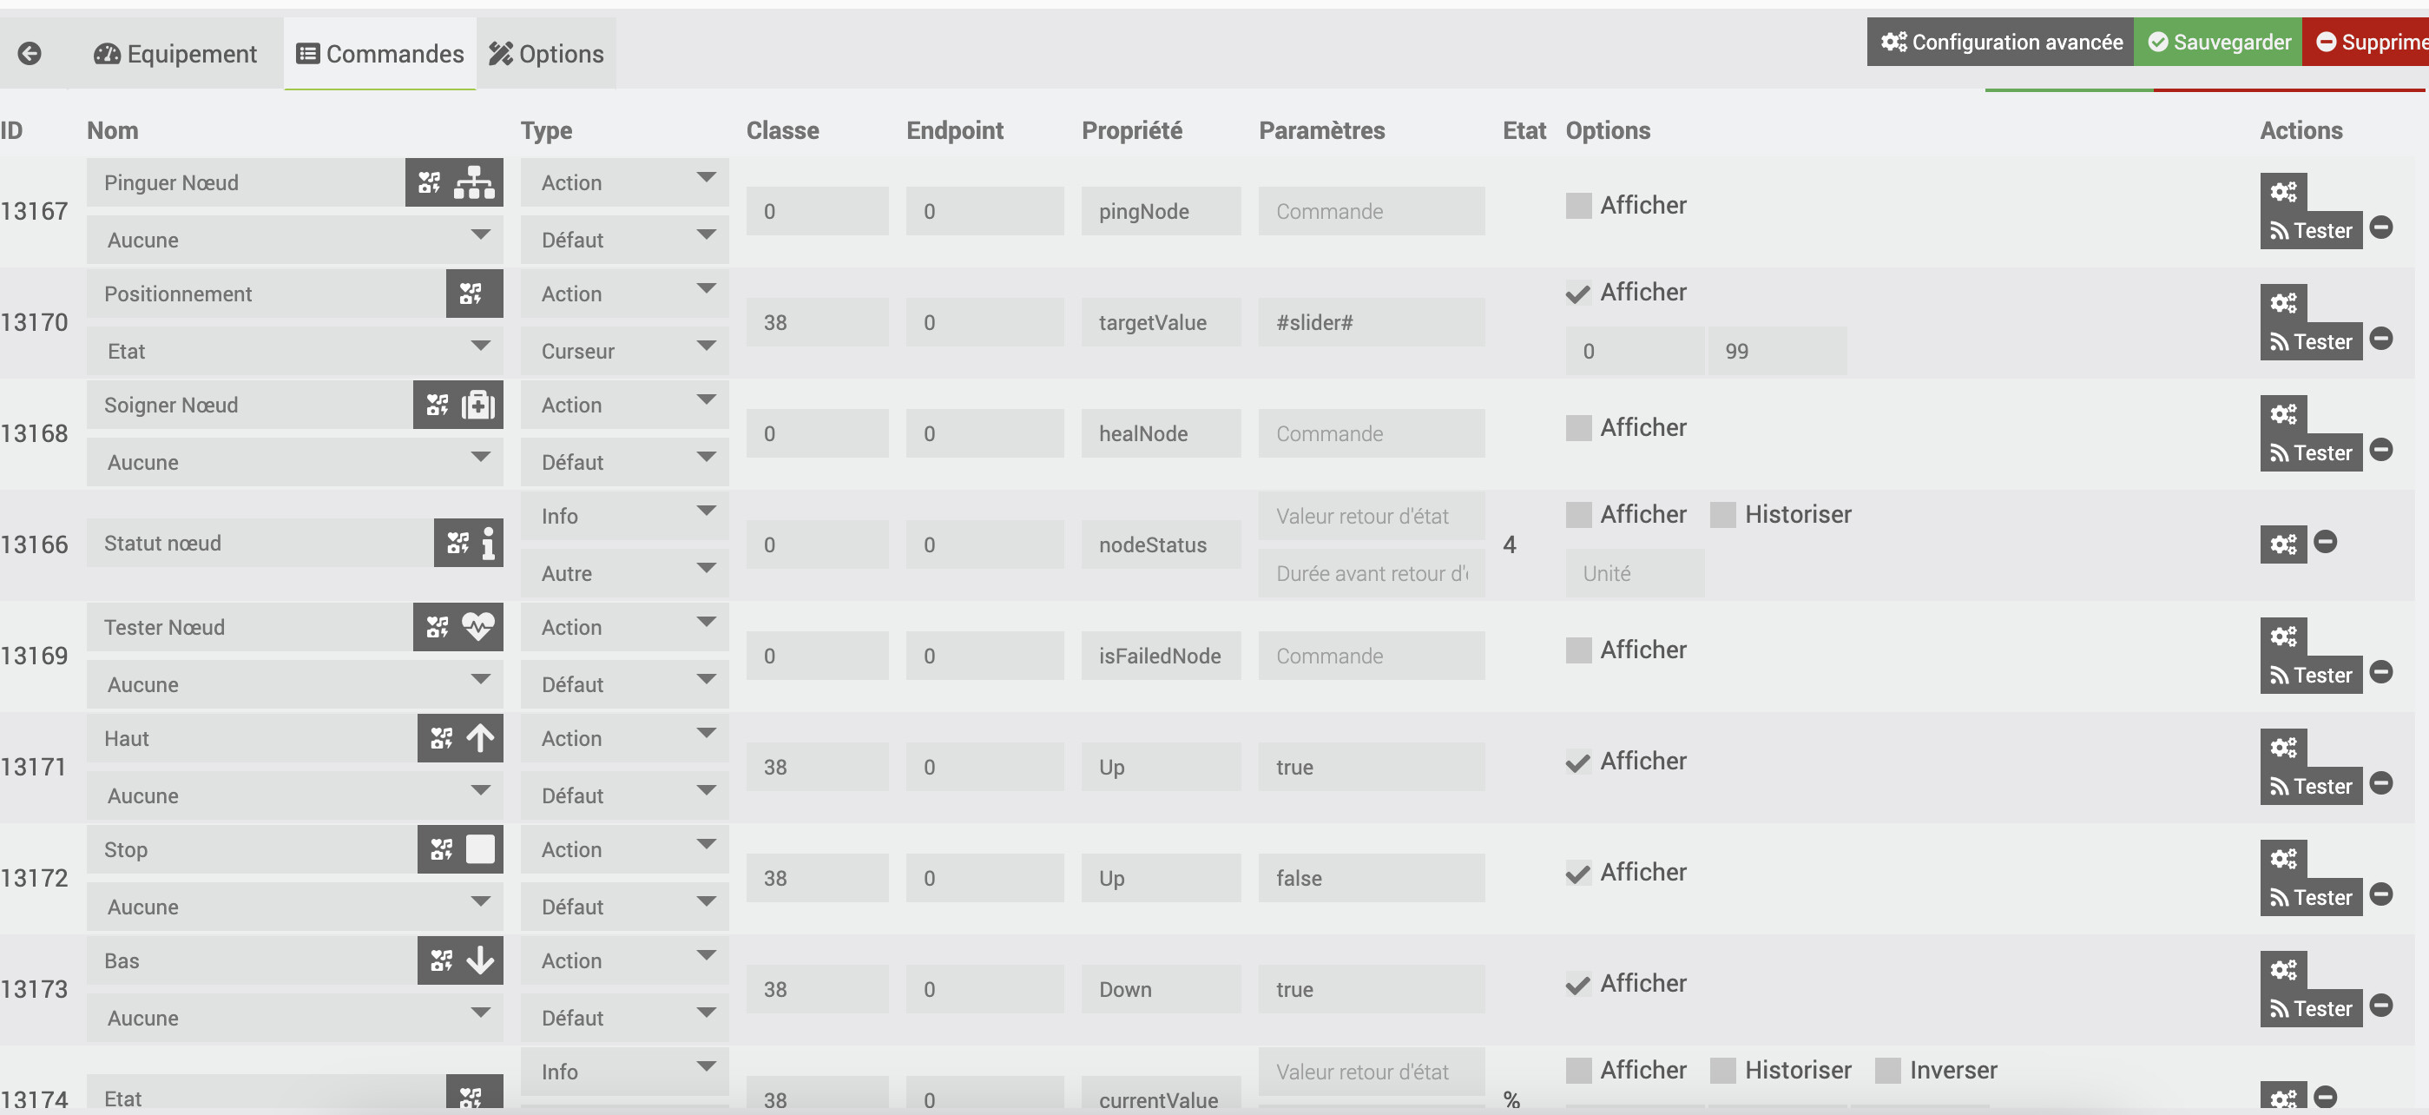Screen dimensions: 2429x1115
Task: Uncheck Afficher for Positionnement command
Action: (1578, 294)
